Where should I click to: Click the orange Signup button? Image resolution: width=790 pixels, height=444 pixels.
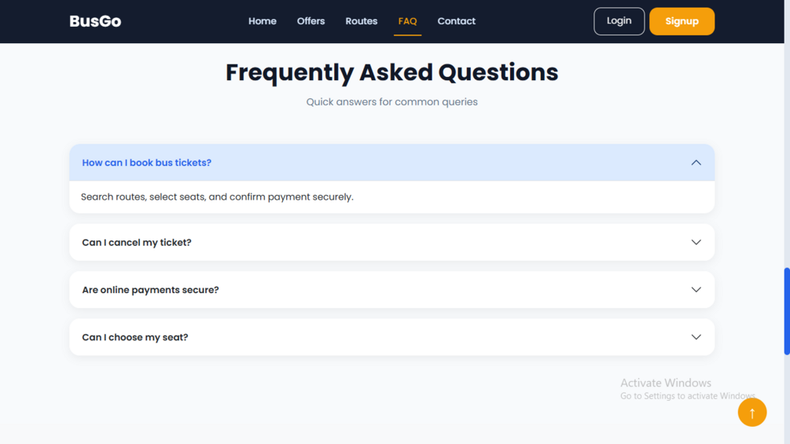tap(682, 21)
